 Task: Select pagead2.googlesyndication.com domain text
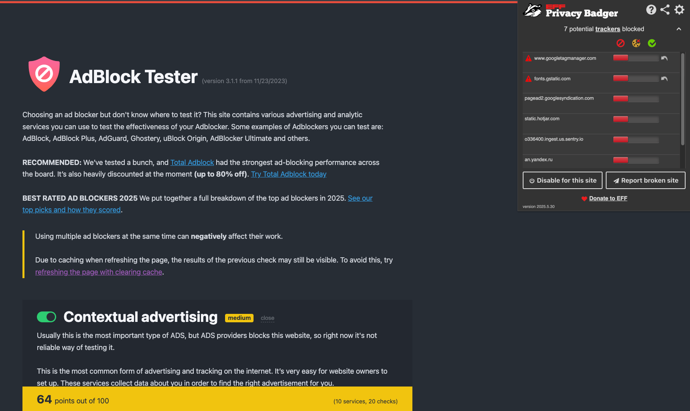559,98
